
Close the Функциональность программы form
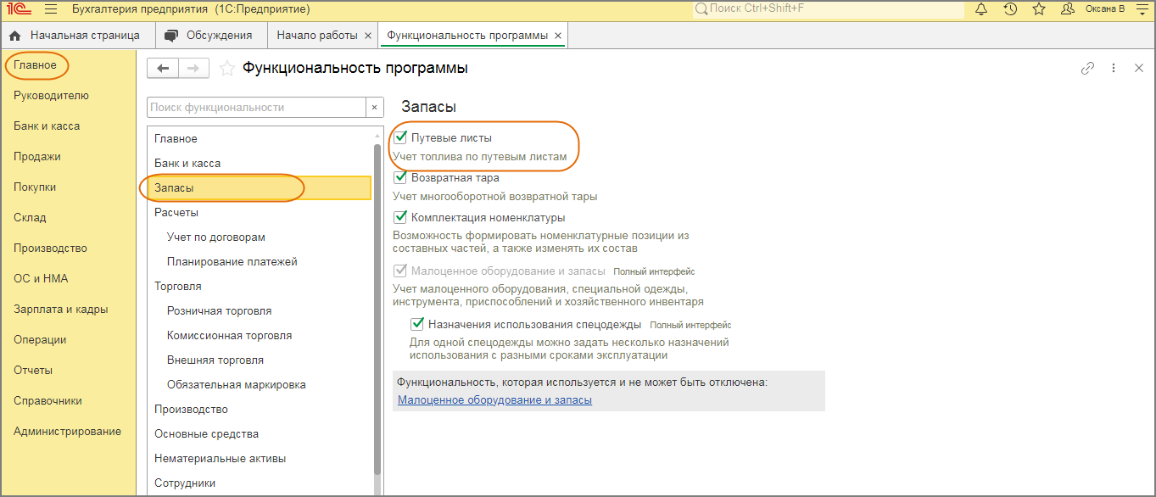1139,69
